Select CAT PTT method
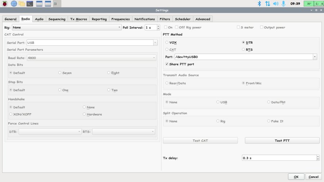324x182 pixels. point(171,50)
